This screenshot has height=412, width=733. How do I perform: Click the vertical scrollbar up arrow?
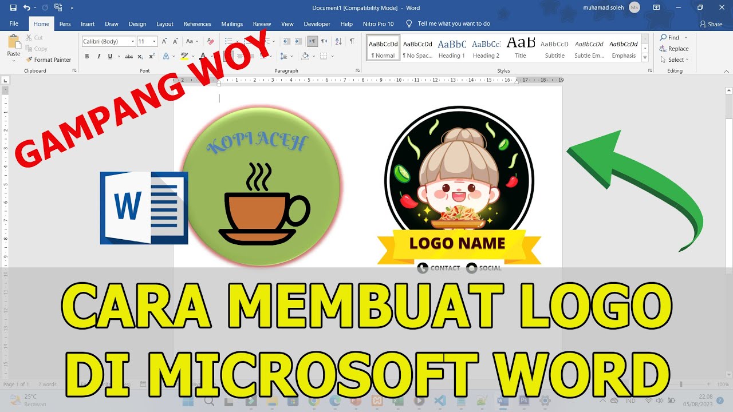tap(728, 90)
